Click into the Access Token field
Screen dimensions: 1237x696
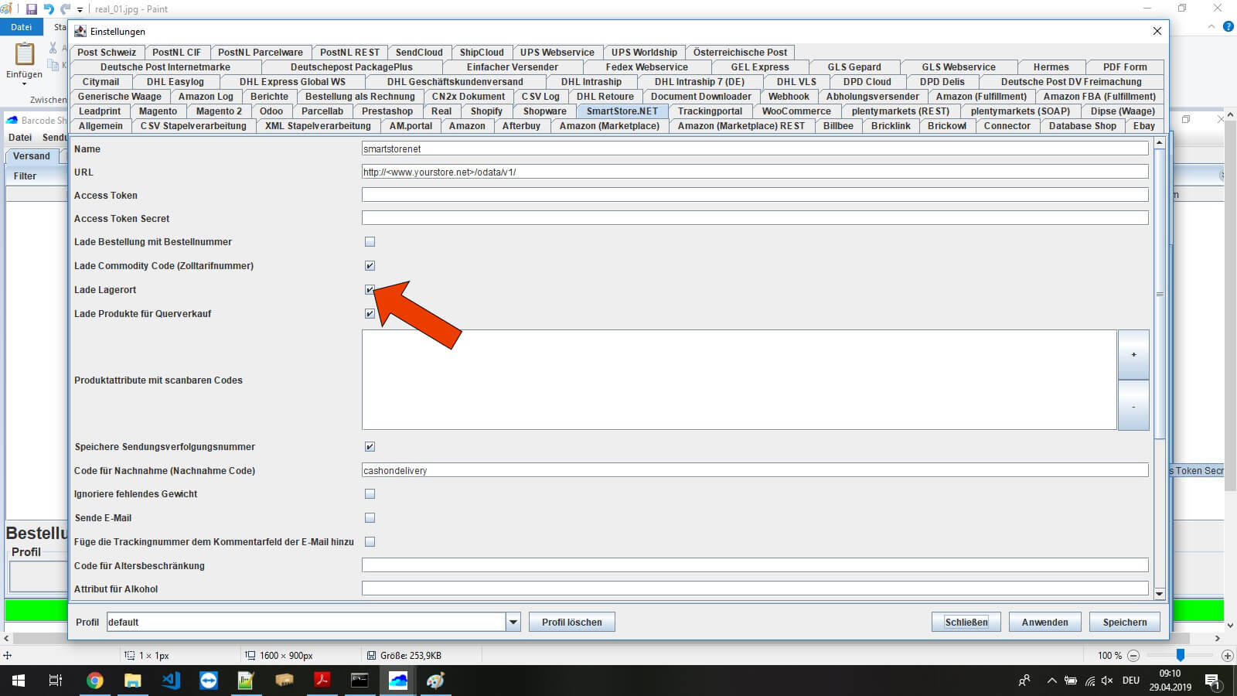click(x=755, y=195)
